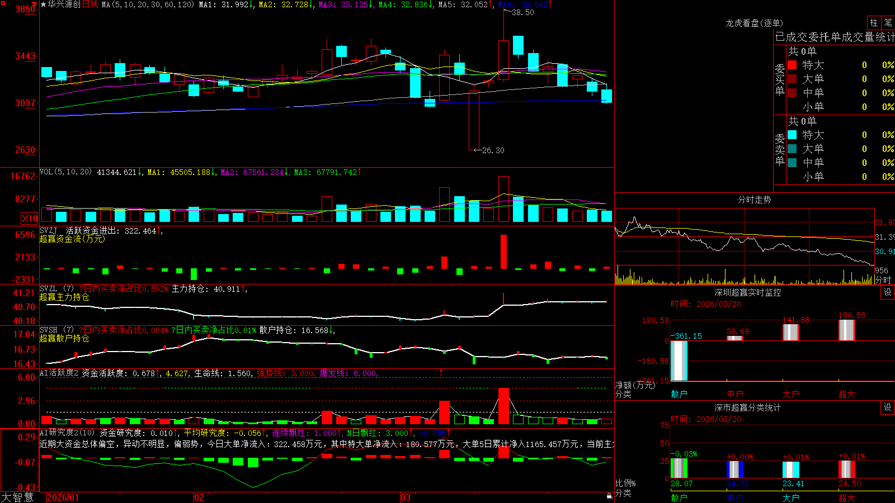Click the 已成交委托单成交量统计 header
This screenshot has height=503, width=895.
click(835, 37)
